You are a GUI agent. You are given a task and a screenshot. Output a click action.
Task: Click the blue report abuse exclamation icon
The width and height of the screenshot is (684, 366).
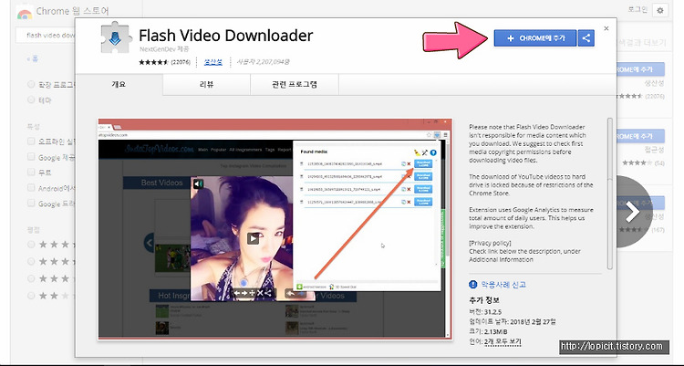click(x=472, y=285)
